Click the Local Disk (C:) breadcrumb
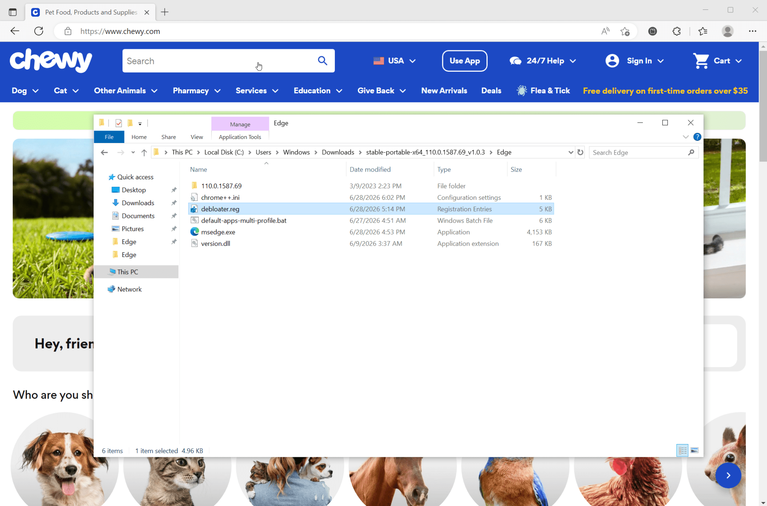Screen dimensions: 767x506 tap(224, 152)
